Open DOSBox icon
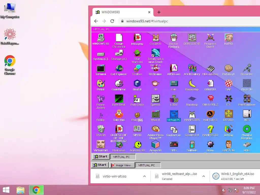This screenshot has width=260, height=195. click(x=229, y=116)
